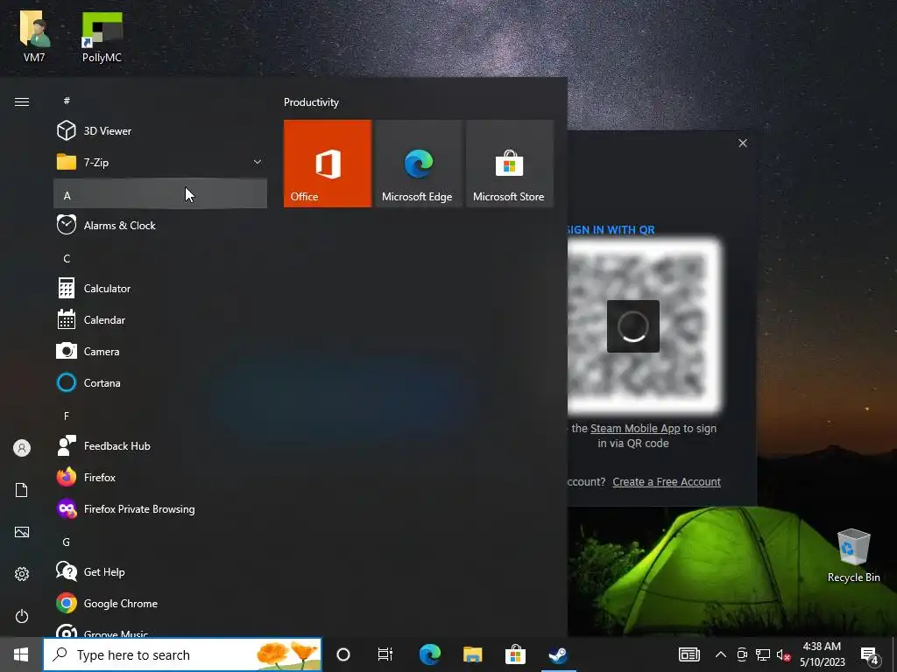The height and width of the screenshot is (672, 897).
Task: Select the letter A section header
Action: (x=160, y=195)
